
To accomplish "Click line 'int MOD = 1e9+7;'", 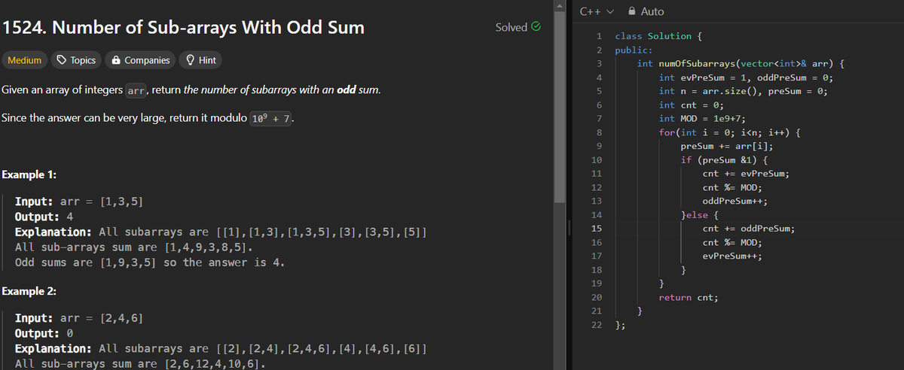I will (702, 119).
